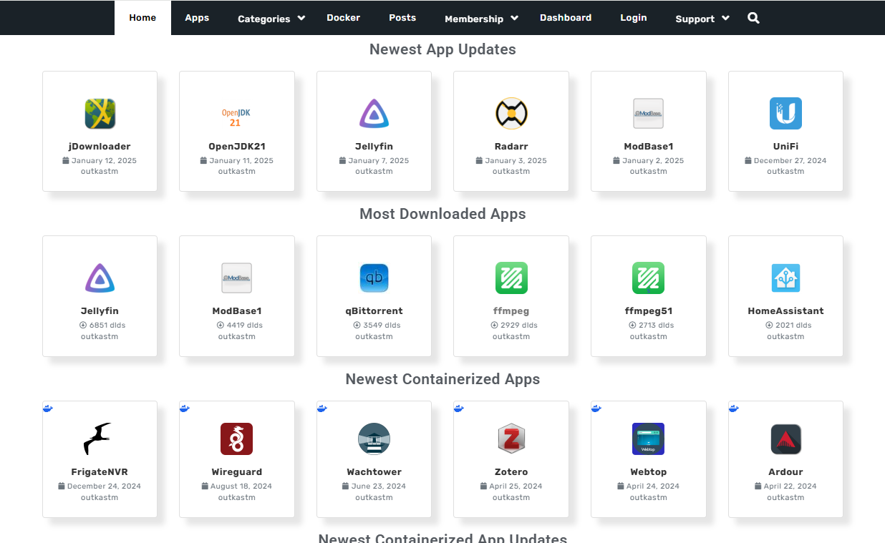Image resolution: width=885 pixels, height=543 pixels.
Task: Click ModBase1 icon under Newest App Updates
Action: [x=648, y=114]
